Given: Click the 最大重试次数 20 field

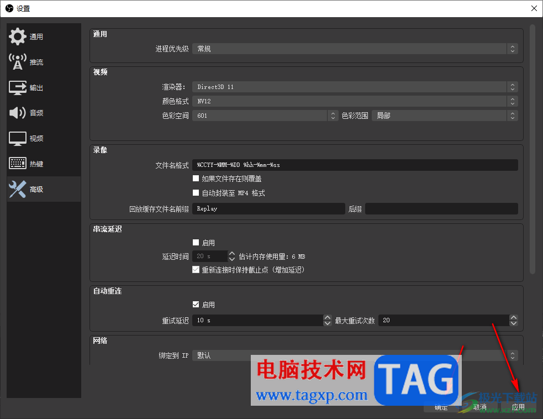Looking at the screenshot, I should tap(444, 320).
